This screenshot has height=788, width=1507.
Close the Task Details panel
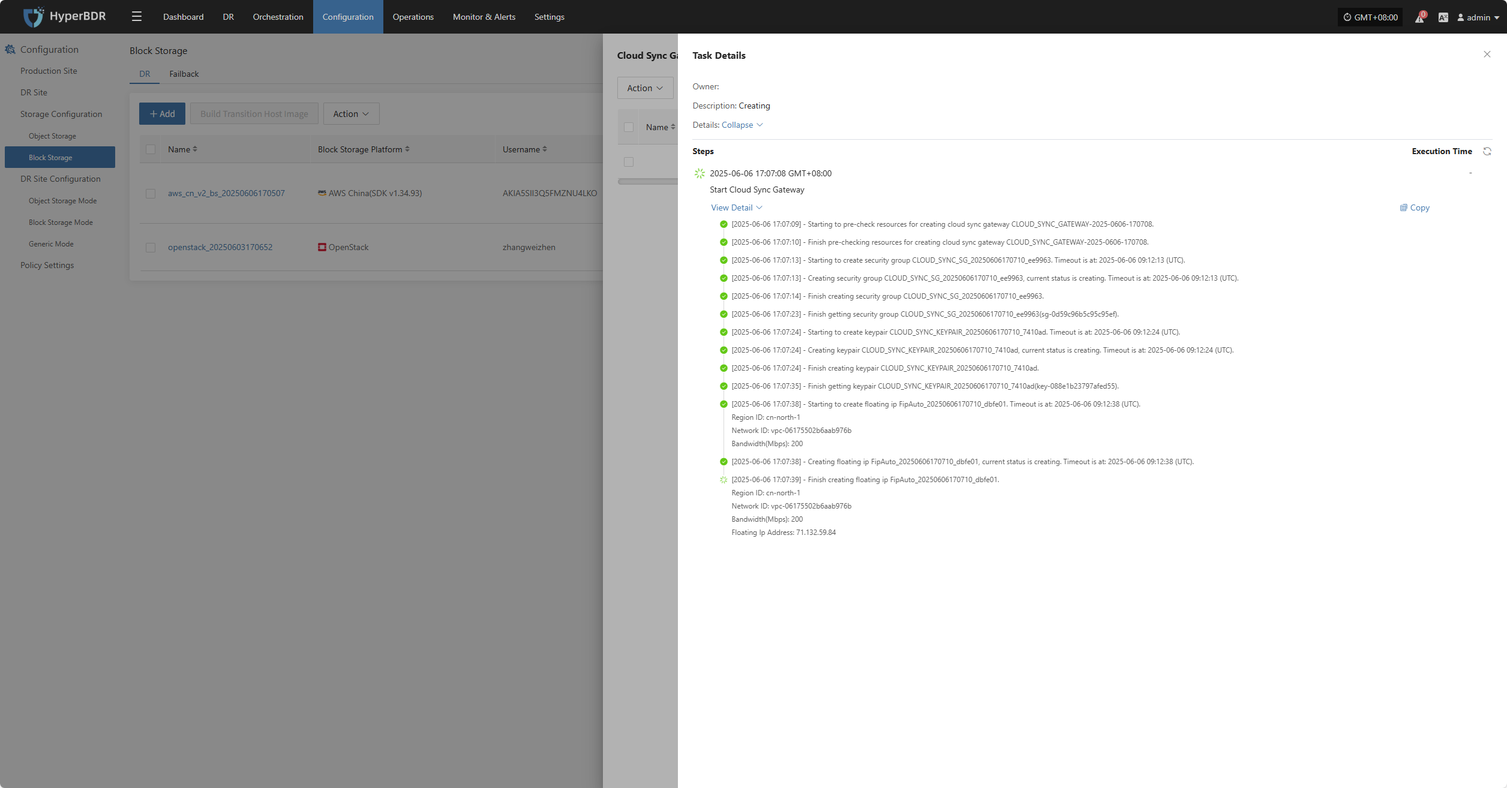[x=1487, y=55]
